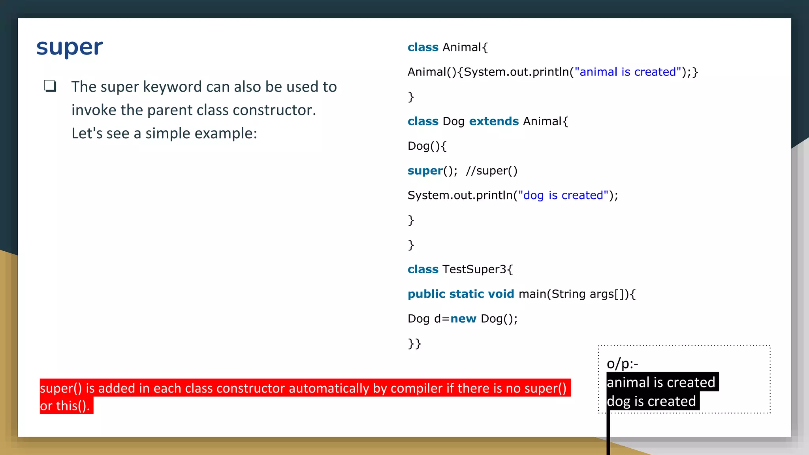The width and height of the screenshot is (809, 455).
Task: Click the Animal() constructor println line
Action: coord(553,72)
